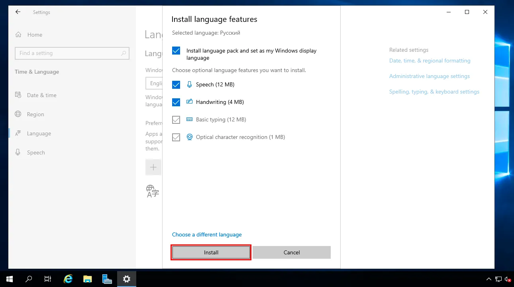Uncheck the Handwriting (4 MB) checkbox
Screen dimensions: 514x287
pos(176,102)
